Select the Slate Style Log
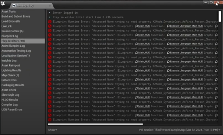Image resolution: width=223 pixels, height=135 pixels. (10, 95)
